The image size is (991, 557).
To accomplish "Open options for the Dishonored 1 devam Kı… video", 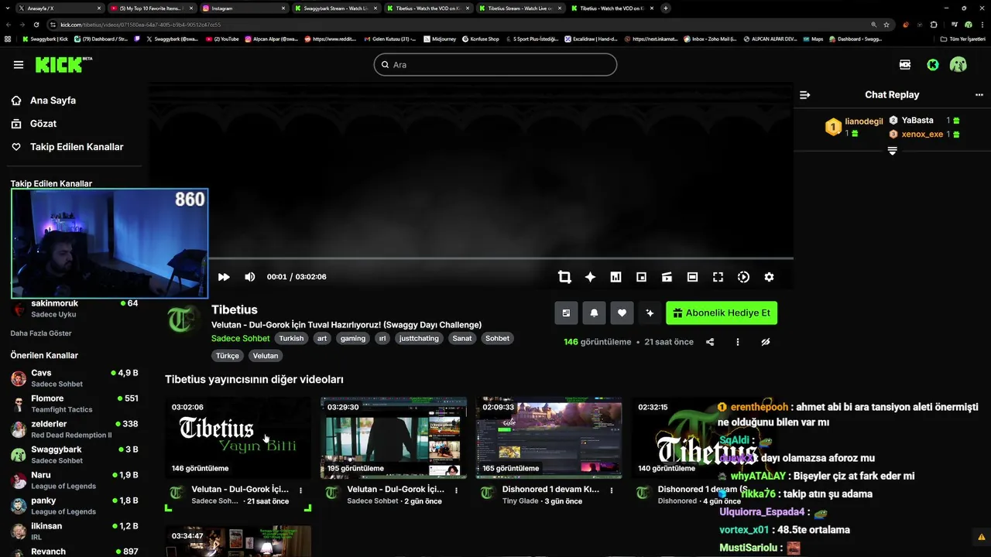I will pos(612,490).
